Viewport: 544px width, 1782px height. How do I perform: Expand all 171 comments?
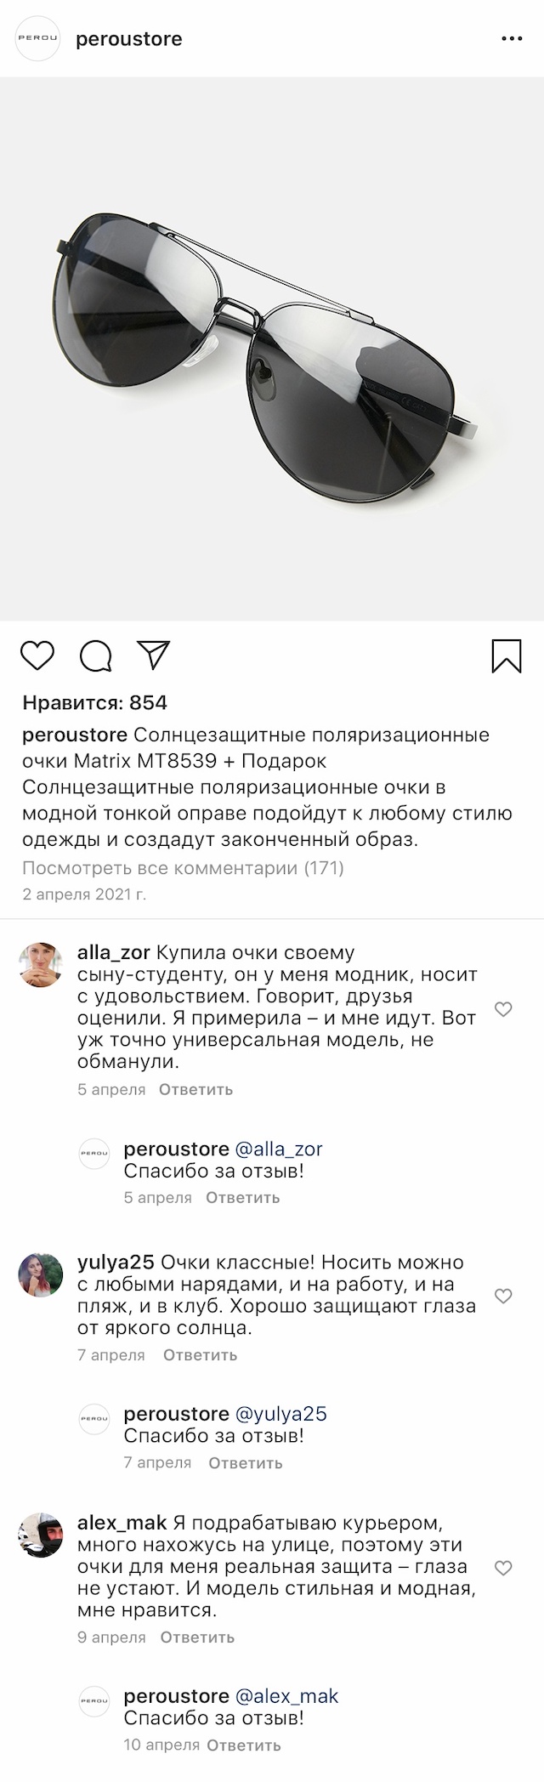coord(183,868)
